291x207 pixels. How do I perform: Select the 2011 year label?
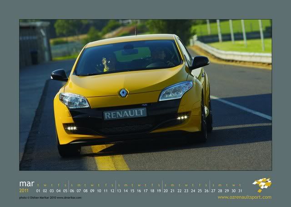pos(24,191)
